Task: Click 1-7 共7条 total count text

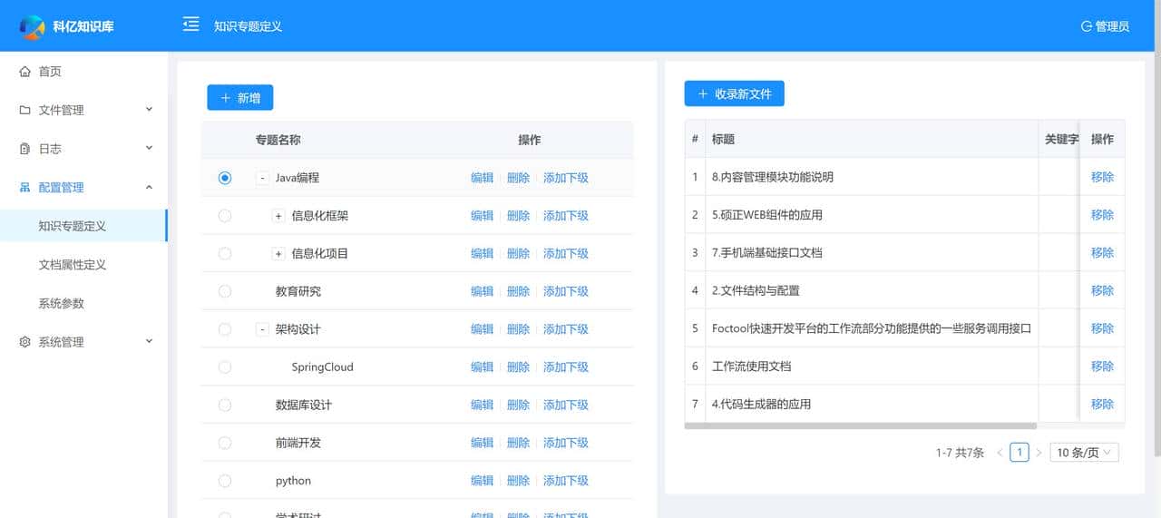Action: (x=960, y=453)
